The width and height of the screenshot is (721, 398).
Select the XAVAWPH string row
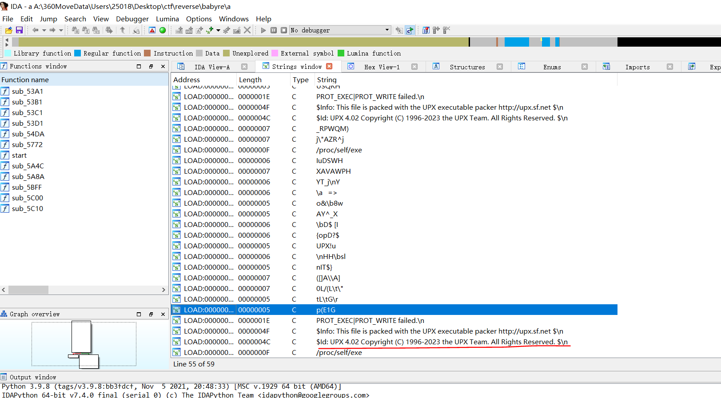pos(394,171)
